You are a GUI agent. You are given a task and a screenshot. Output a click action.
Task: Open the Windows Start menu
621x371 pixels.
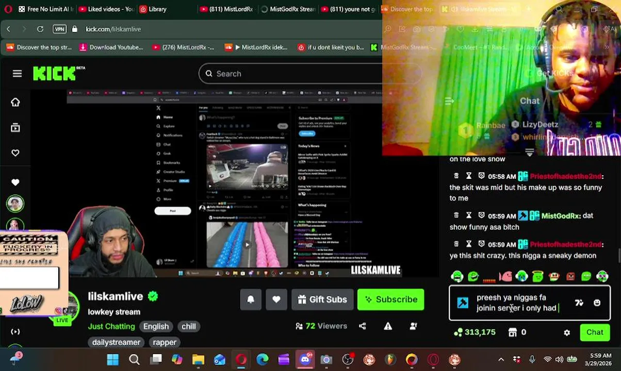(x=112, y=359)
